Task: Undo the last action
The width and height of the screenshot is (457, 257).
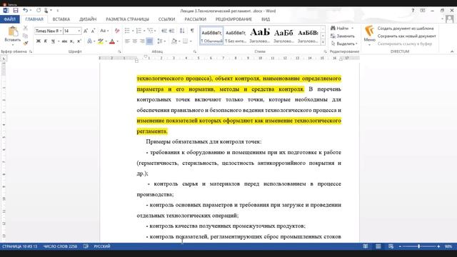Action: coord(26,11)
